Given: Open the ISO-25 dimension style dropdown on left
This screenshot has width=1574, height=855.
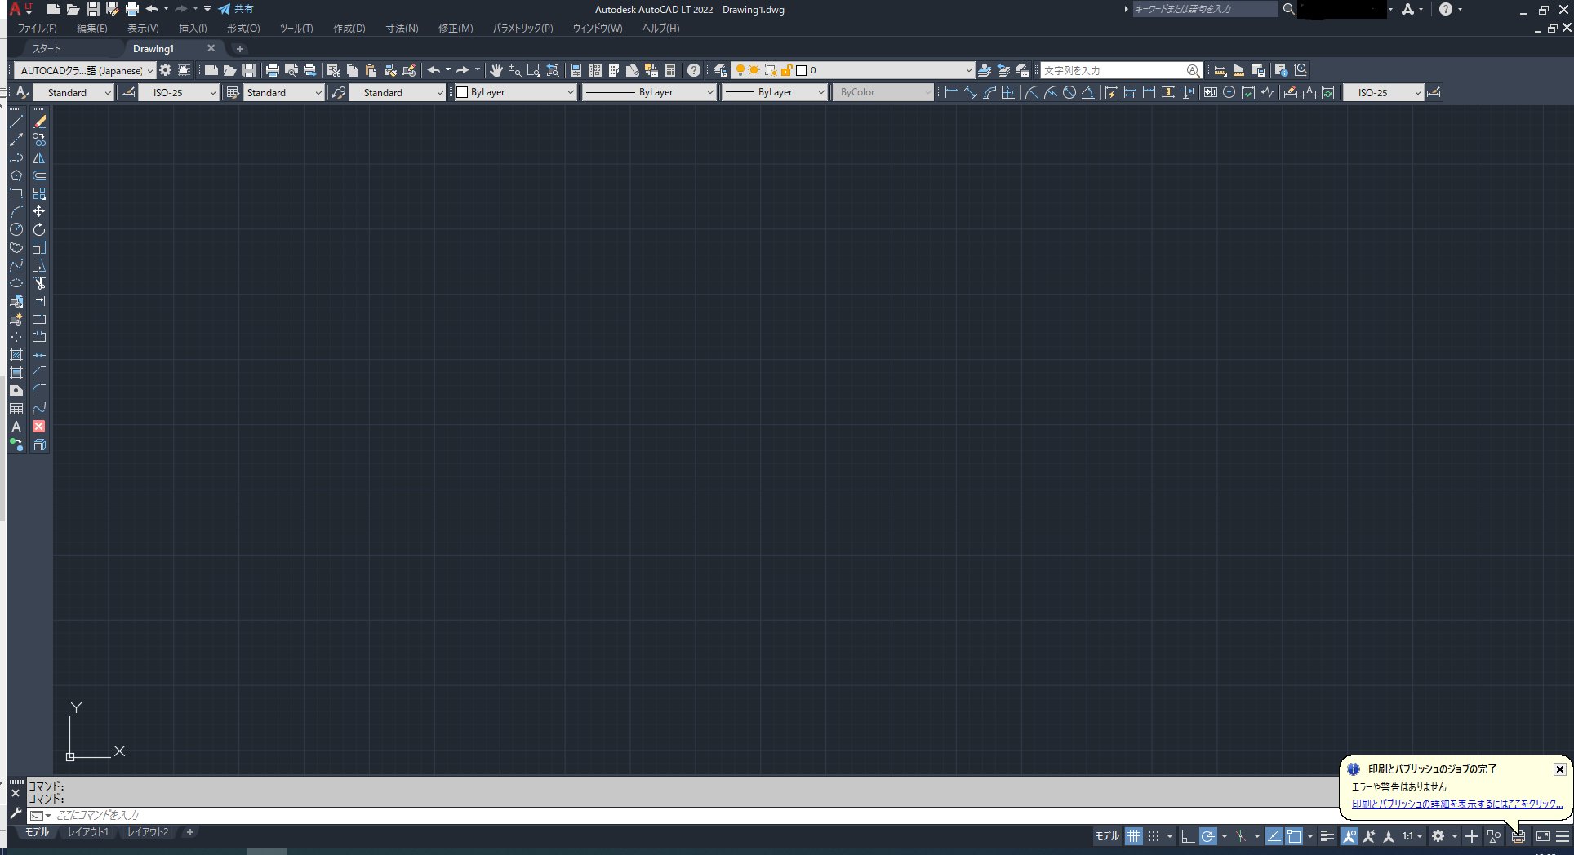Looking at the screenshot, I should [x=180, y=92].
